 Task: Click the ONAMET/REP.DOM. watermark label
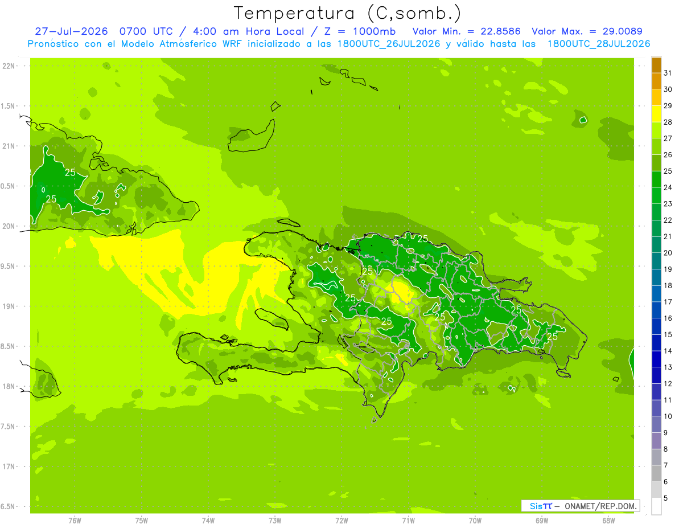point(599,506)
